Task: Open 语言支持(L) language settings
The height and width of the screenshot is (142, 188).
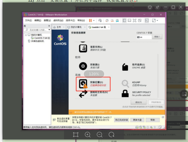Action: point(92,48)
